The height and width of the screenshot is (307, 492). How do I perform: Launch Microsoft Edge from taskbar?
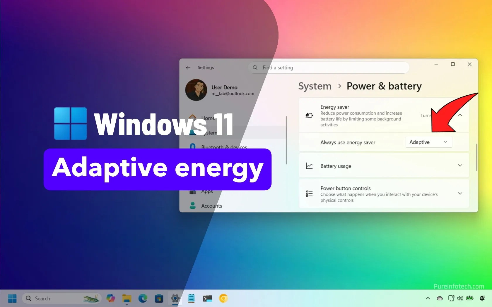143,299
